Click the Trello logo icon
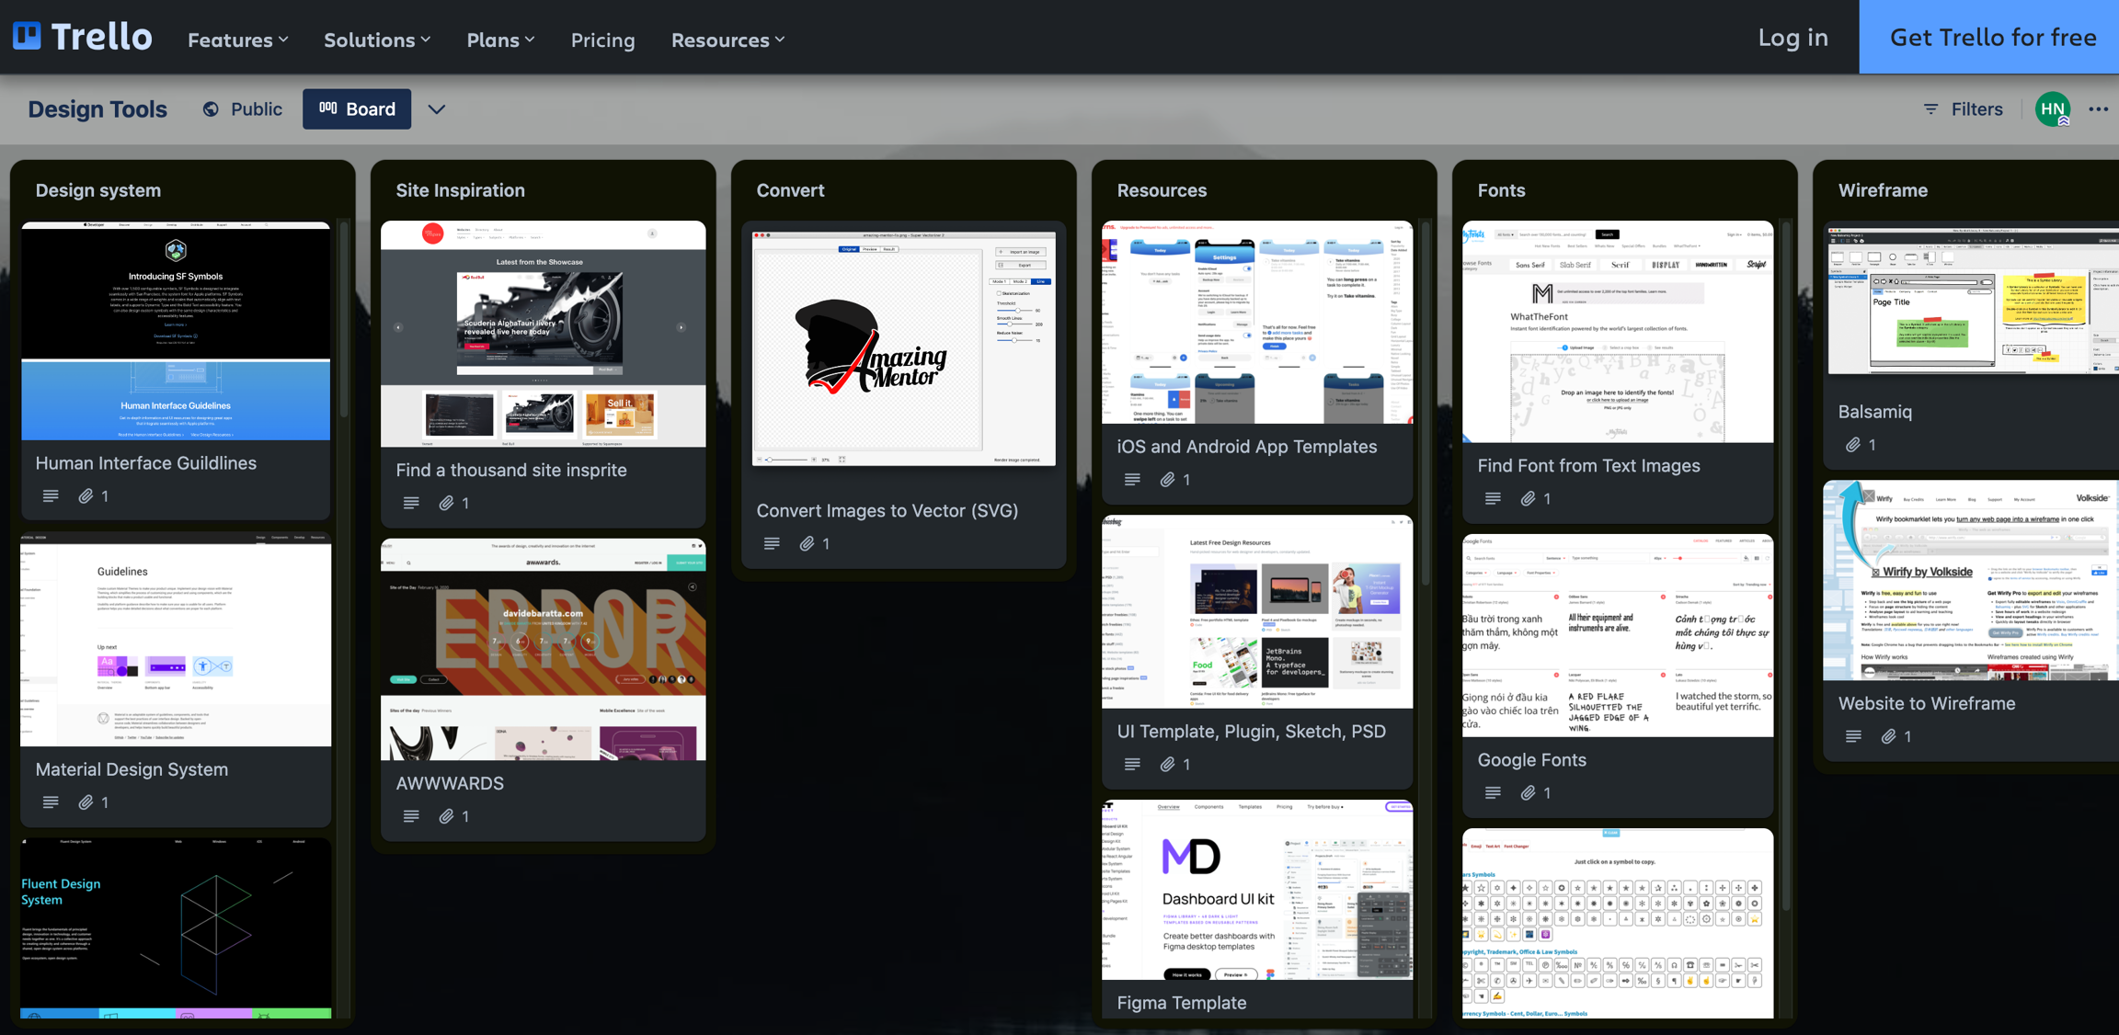The height and width of the screenshot is (1035, 2119). tap(28, 37)
